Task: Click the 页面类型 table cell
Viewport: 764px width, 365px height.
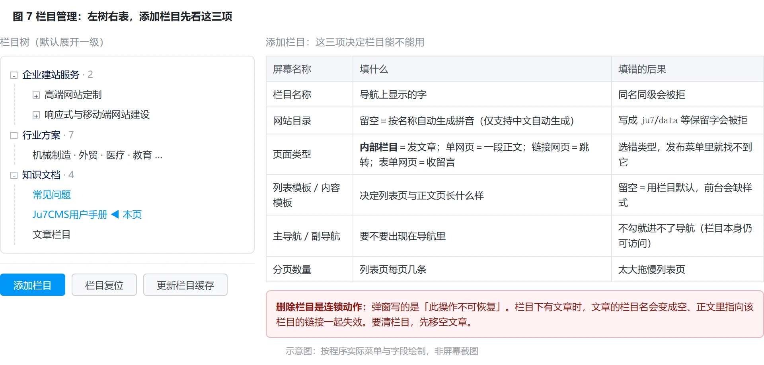Action: point(310,155)
